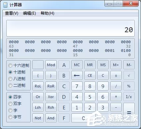Screen dimensions: 141x129
Task: Click the RoR rotate right button
Action: 51,86
